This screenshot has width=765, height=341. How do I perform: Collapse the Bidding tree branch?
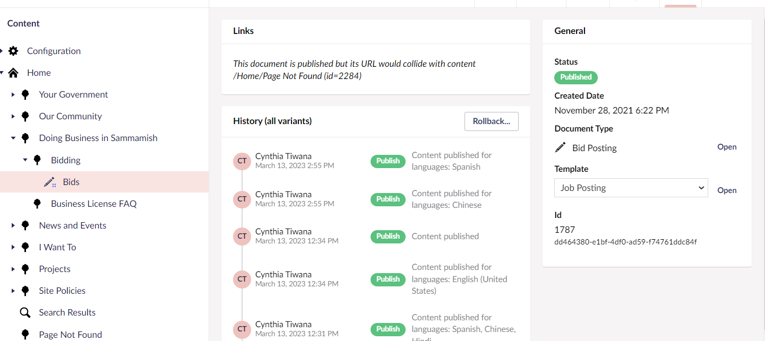pos(25,160)
